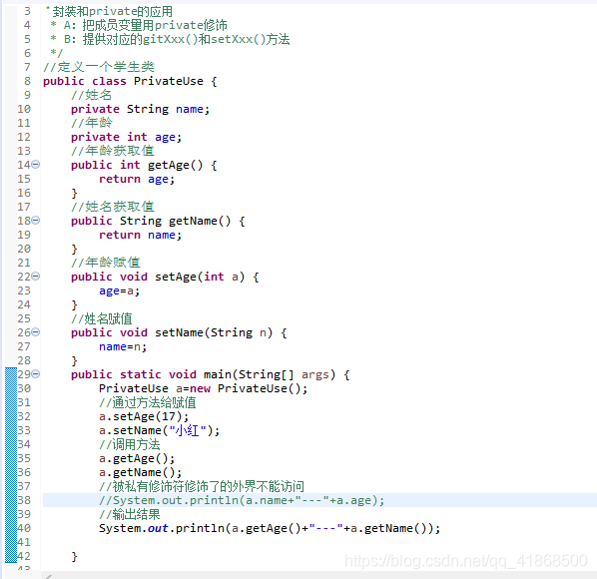Click the blue change marker beside line 33

point(11,430)
